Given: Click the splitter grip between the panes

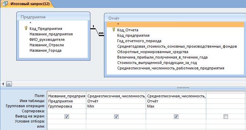Looking at the screenshot, I should 183,88.
